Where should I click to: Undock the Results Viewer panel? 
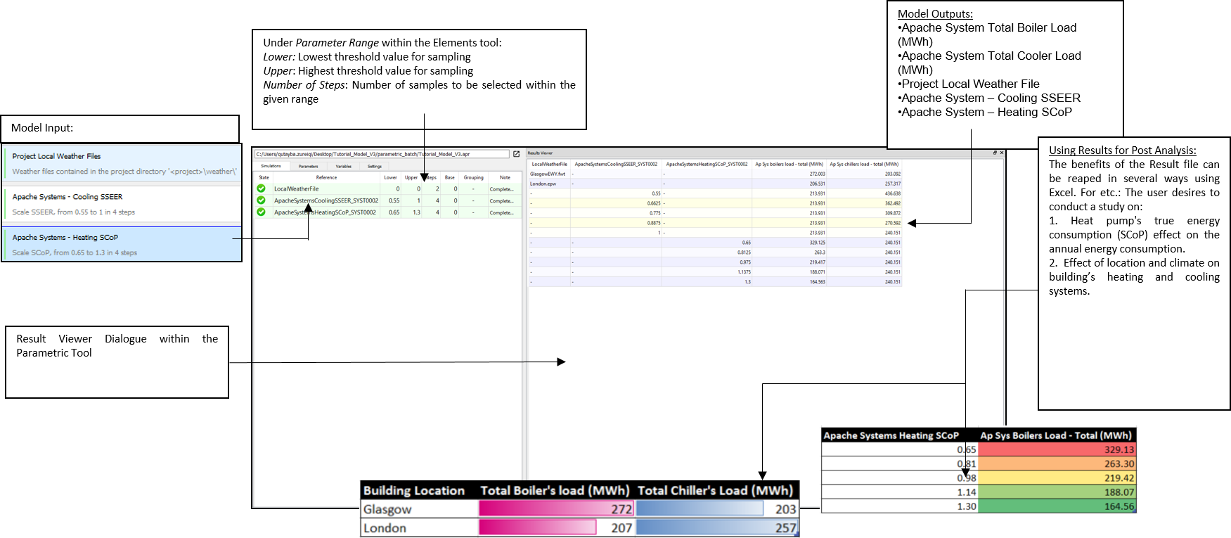pos(995,153)
